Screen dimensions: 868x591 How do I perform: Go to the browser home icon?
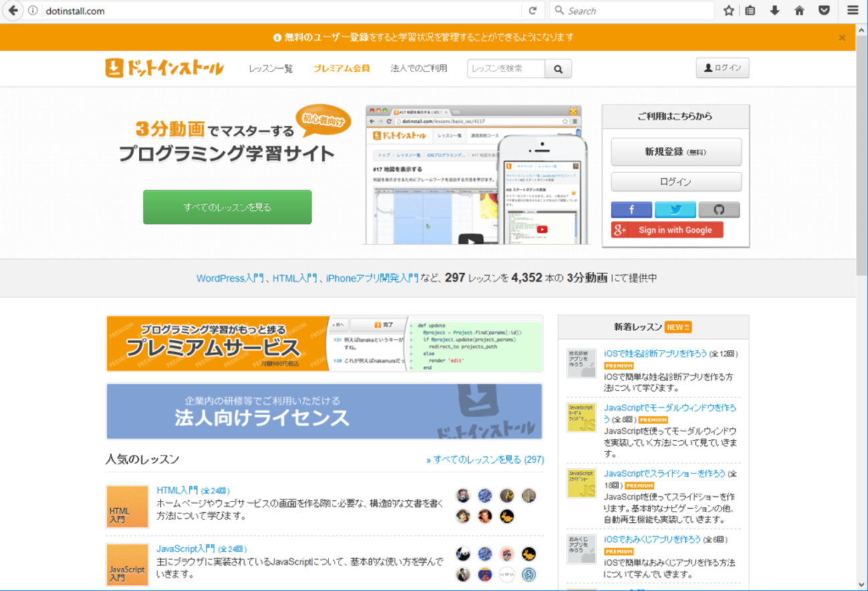point(799,11)
